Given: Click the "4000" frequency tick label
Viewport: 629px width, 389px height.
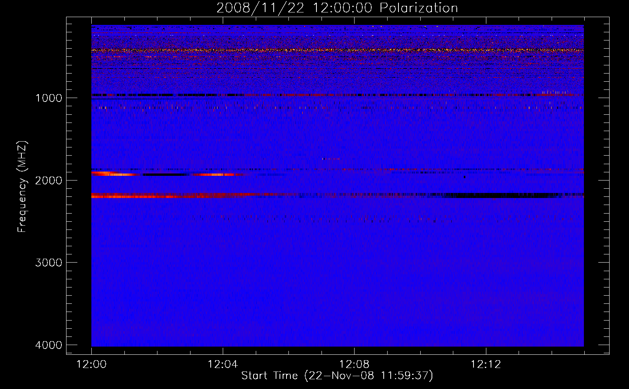Looking at the screenshot, I should pyautogui.click(x=49, y=345).
